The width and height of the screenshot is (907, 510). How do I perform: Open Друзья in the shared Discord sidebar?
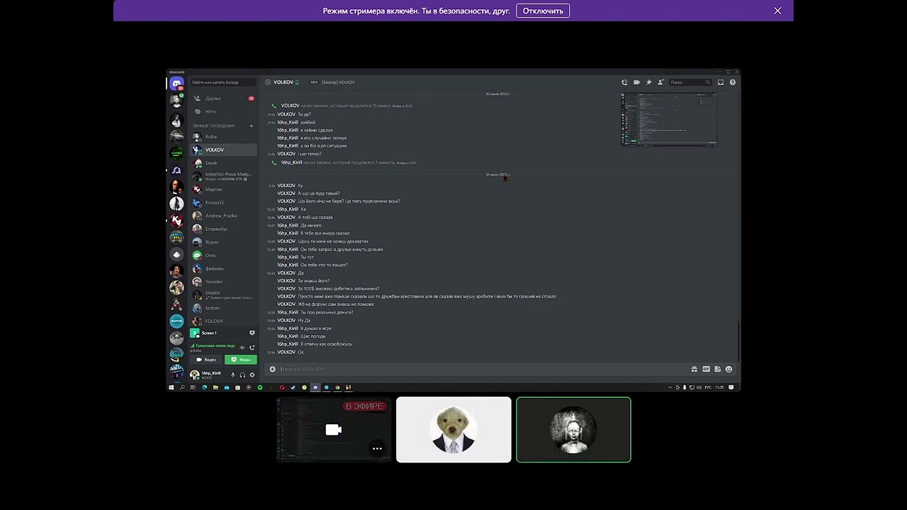point(223,98)
